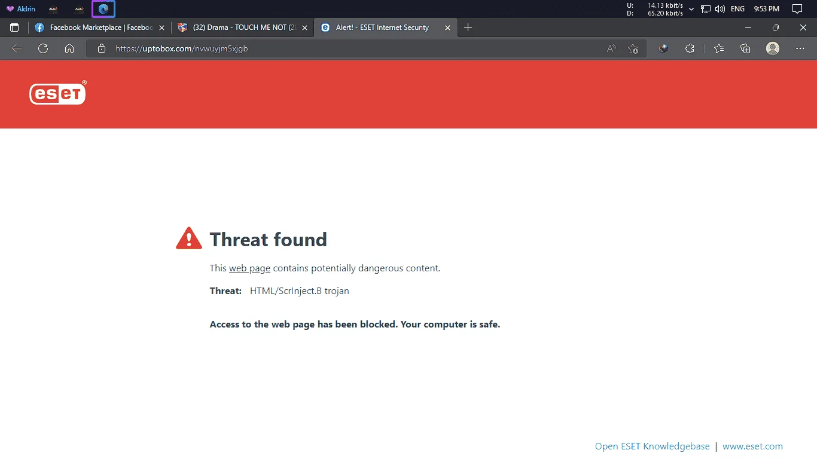Add this page to favorites
The image size is (817, 459).
point(633,48)
